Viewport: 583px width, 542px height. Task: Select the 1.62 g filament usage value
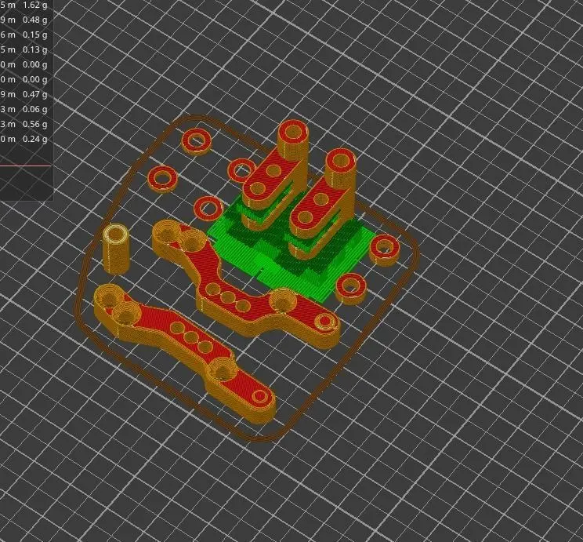[x=35, y=5]
